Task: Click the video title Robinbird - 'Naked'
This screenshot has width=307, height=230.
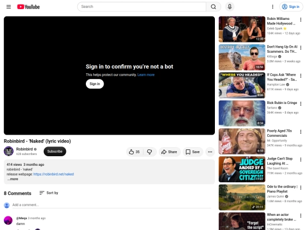Action: point(37,141)
